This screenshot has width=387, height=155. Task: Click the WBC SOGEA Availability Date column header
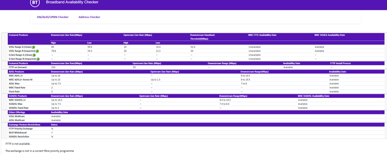click(329, 35)
